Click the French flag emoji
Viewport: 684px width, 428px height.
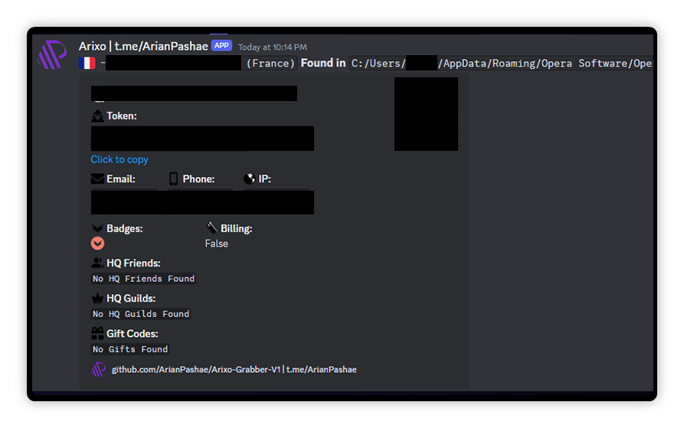click(x=87, y=64)
